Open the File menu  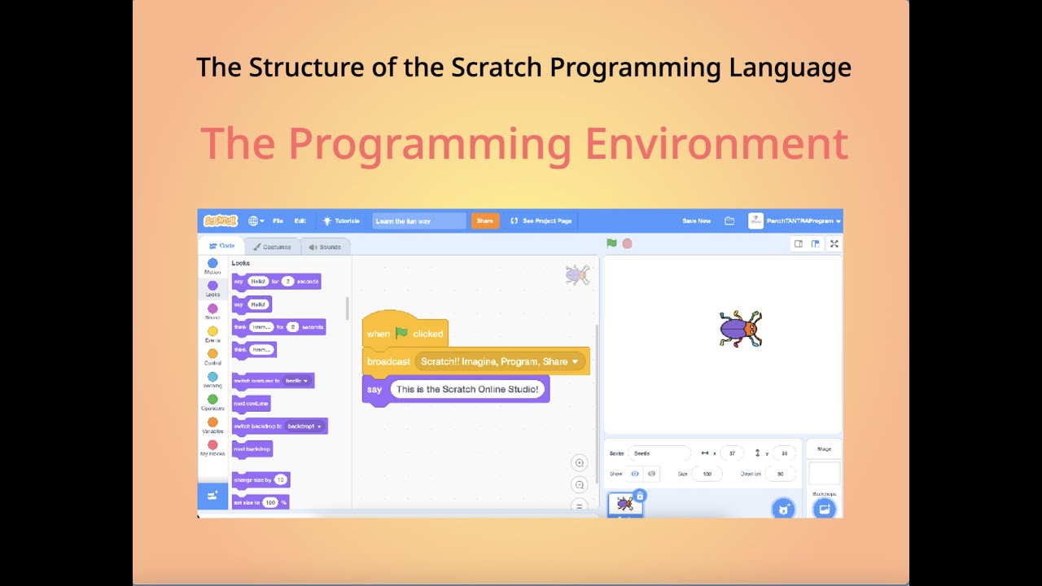pyautogui.click(x=278, y=221)
